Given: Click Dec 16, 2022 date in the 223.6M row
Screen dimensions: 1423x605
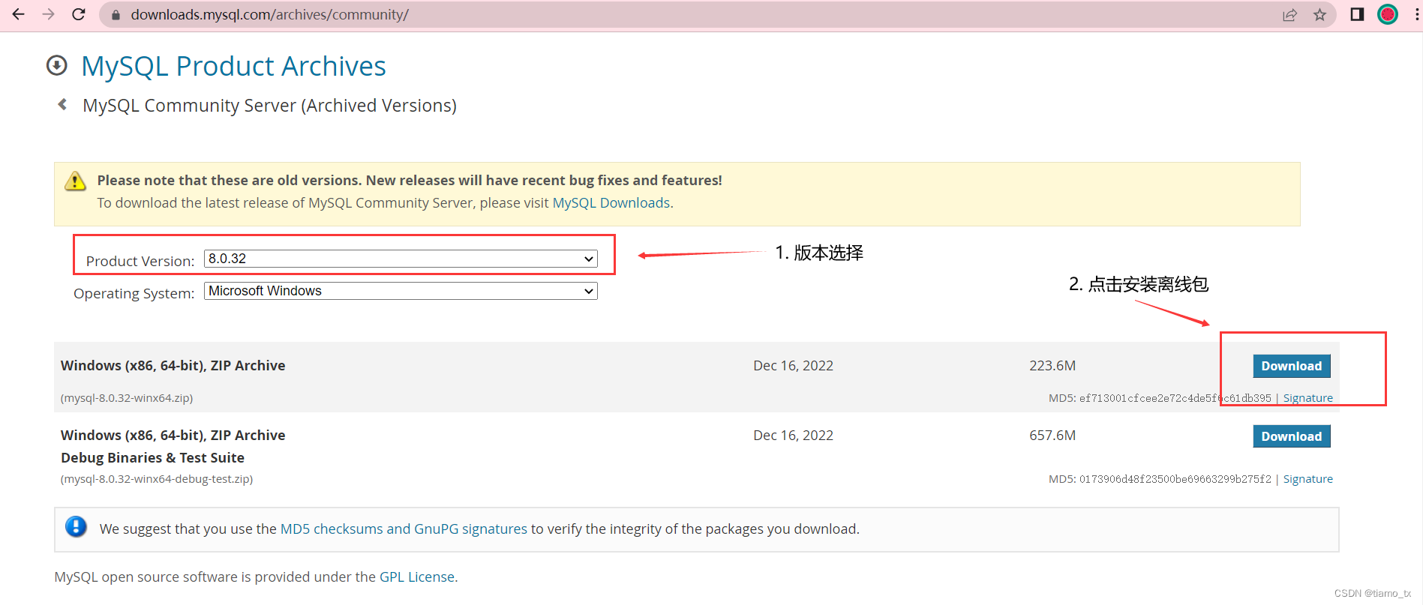Looking at the screenshot, I should point(793,366).
